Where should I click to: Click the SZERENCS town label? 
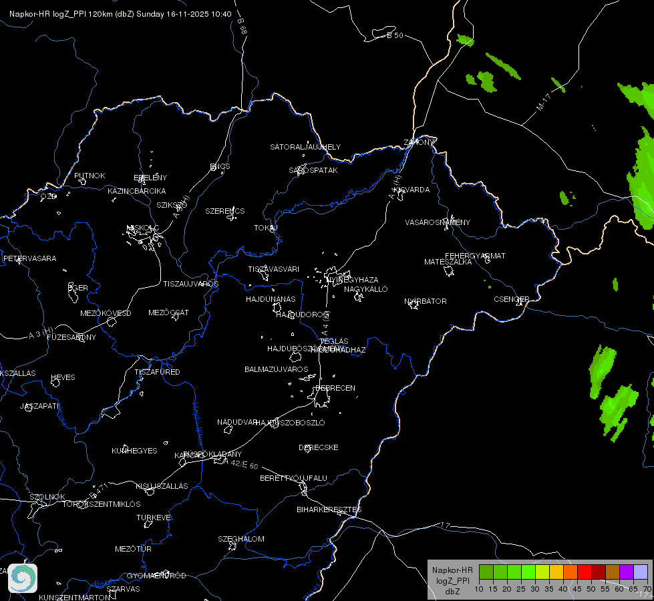pos(225,211)
